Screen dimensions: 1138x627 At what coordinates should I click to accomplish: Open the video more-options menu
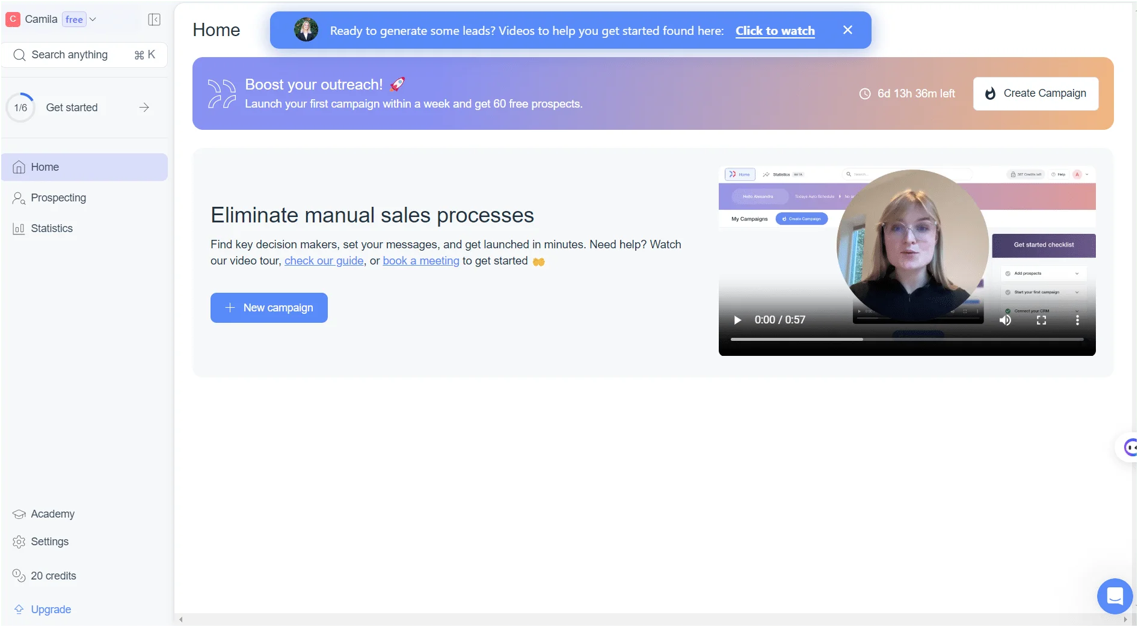coord(1077,320)
